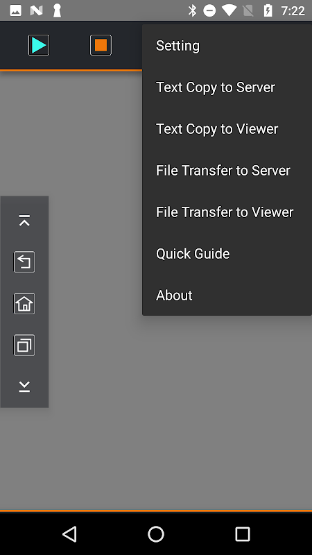Stop the session with the orange square button
Image resolution: width=312 pixels, height=555 pixels.
pos(101,45)
